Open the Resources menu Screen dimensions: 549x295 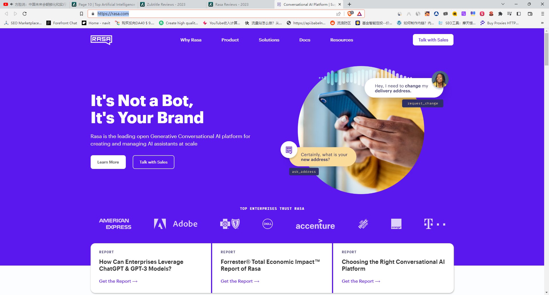[x=341, y=40]
